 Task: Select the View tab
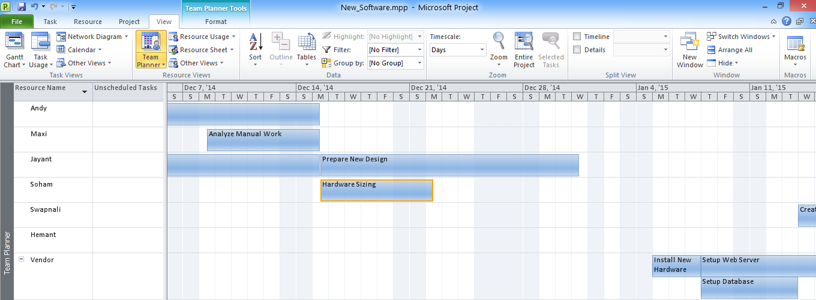(164, 22)
